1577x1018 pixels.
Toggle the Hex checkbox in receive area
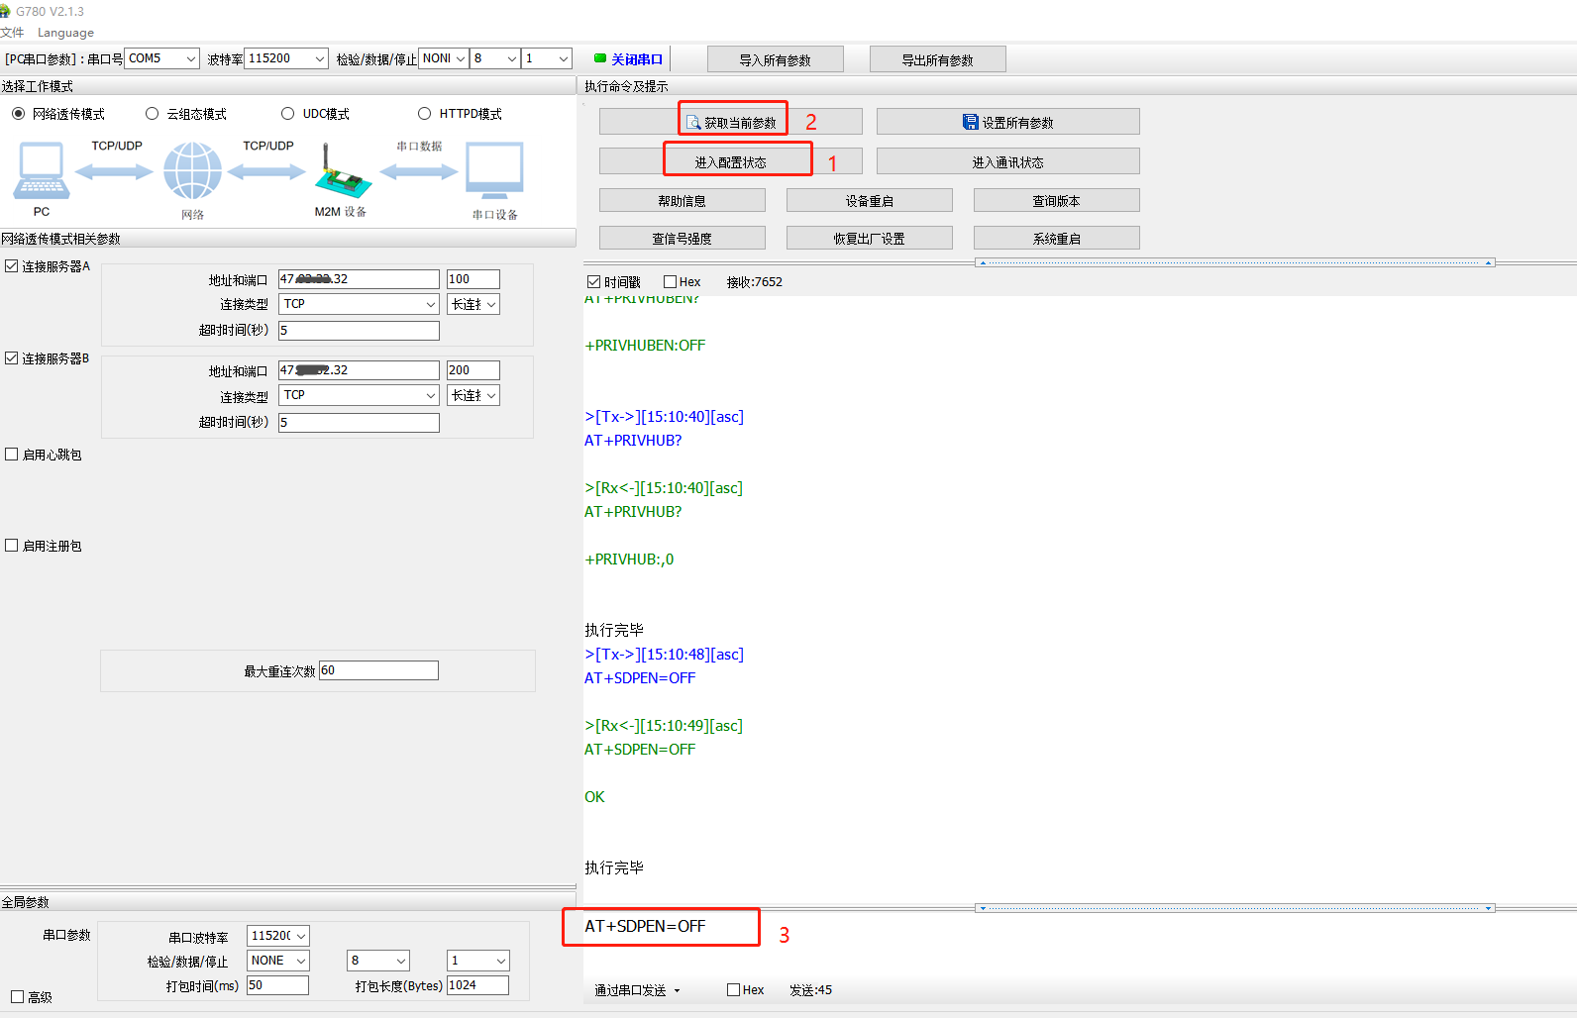[x=671, y=282]
